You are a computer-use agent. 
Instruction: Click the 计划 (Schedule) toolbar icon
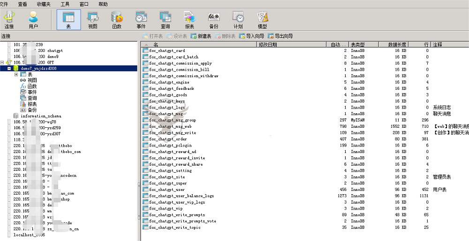pyautogui.click(x=238, y=20)
